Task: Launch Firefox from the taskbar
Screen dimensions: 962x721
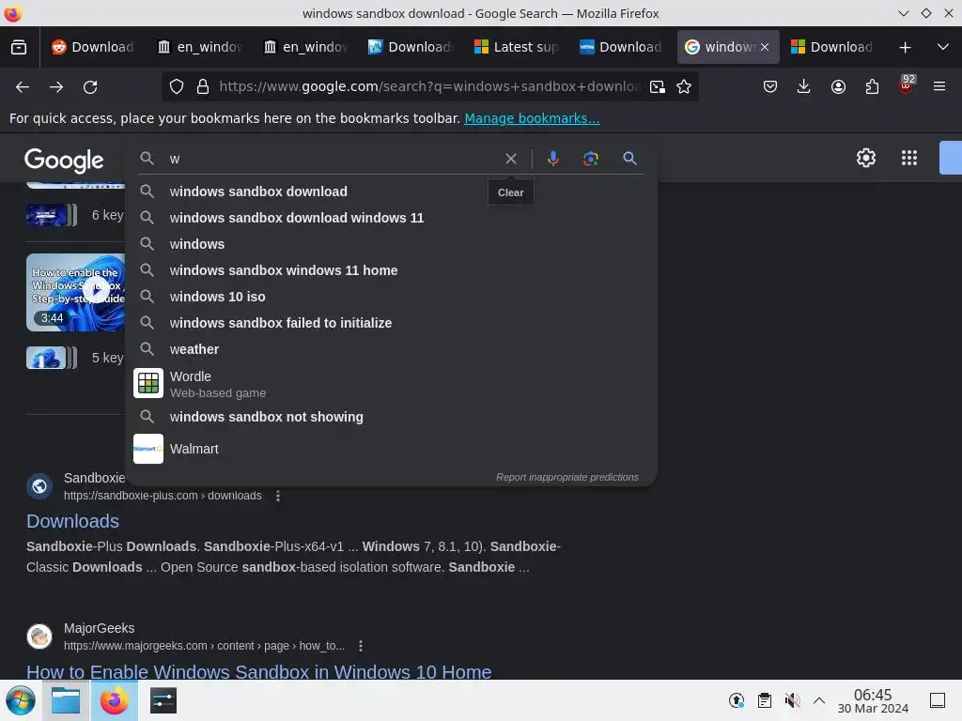Action: (x=114, y=700)
